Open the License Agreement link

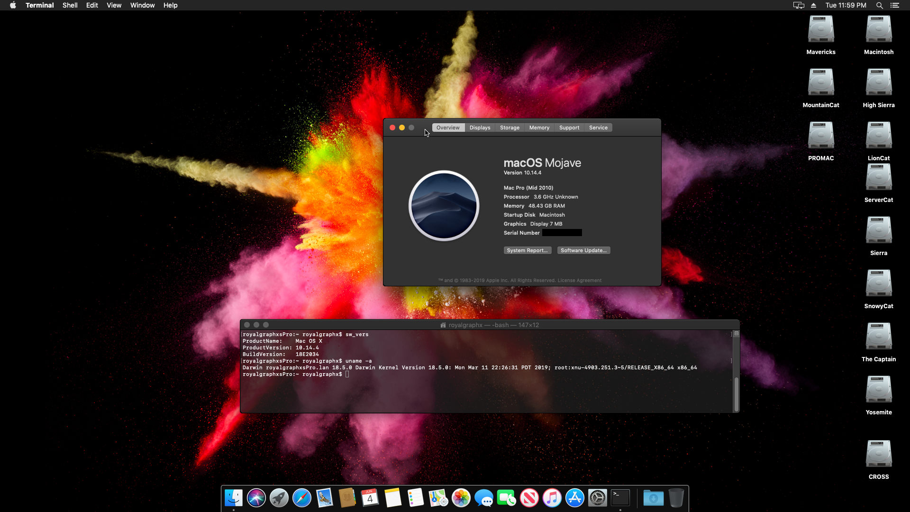[579, 280]
